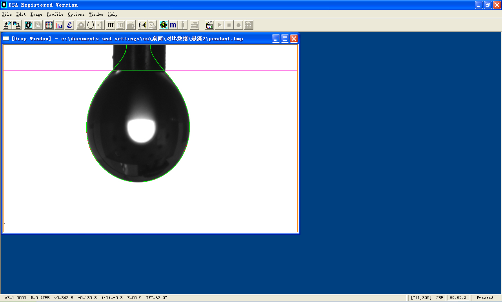Click the blue script epsilon icon
The height and width of the screenshot is (302, 502).
tap(69, 25)
